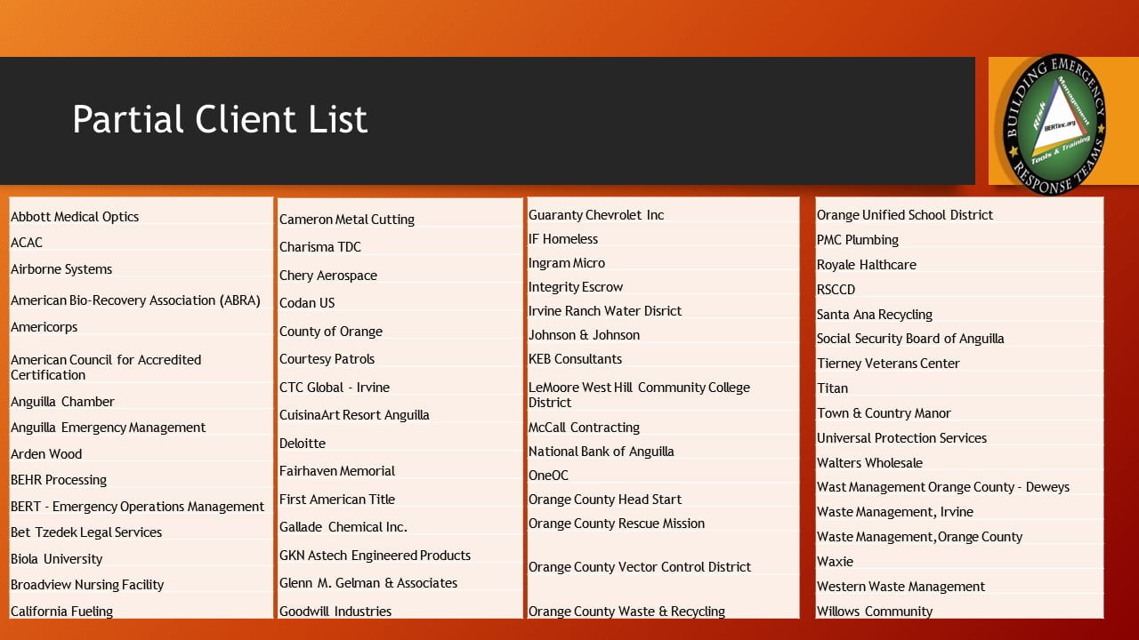Select Orange Unified School District
Viewport: 1139px width, 640px height.
905,215
